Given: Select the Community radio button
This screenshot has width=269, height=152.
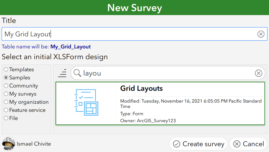Looking at the screenshot, I should pyautogui.click(x=6, y=86).
